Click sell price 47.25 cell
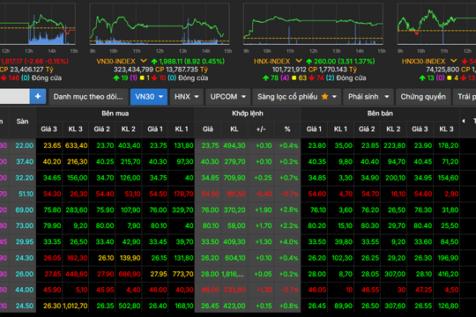The image size is (476, 317). pyautogui.click(x=424, y=290)
